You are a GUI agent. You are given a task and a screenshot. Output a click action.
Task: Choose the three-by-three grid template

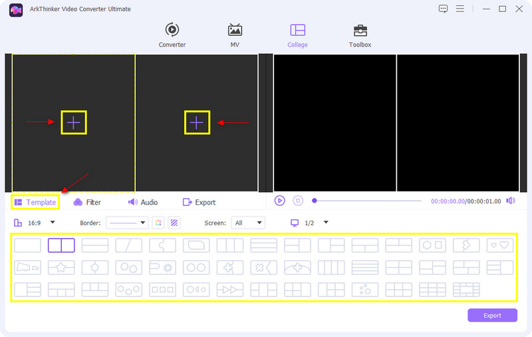tap(433, 290)
